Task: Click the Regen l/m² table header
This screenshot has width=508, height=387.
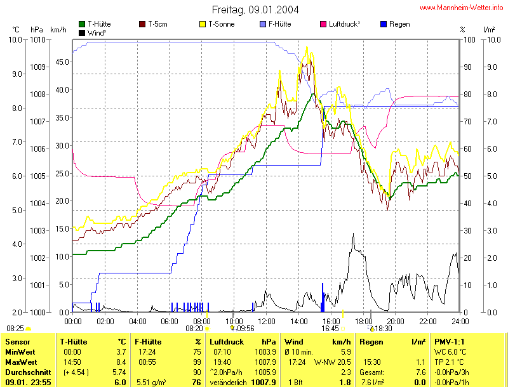Action: [392, 341]
